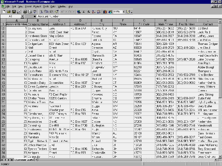
Task: Click the Sort Descending icon
Action: 99,12
